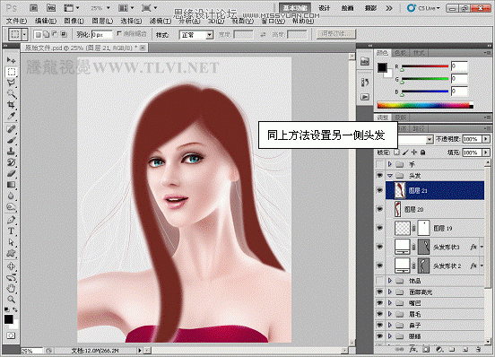The image size is (495, 357).
Task: Select the Gradient tool
Action: coord(11,185)
